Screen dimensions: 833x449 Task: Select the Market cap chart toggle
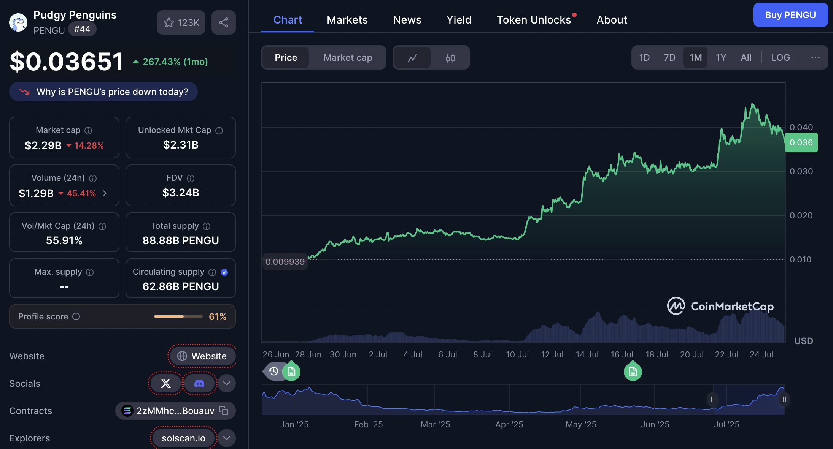tap(348, 58)
